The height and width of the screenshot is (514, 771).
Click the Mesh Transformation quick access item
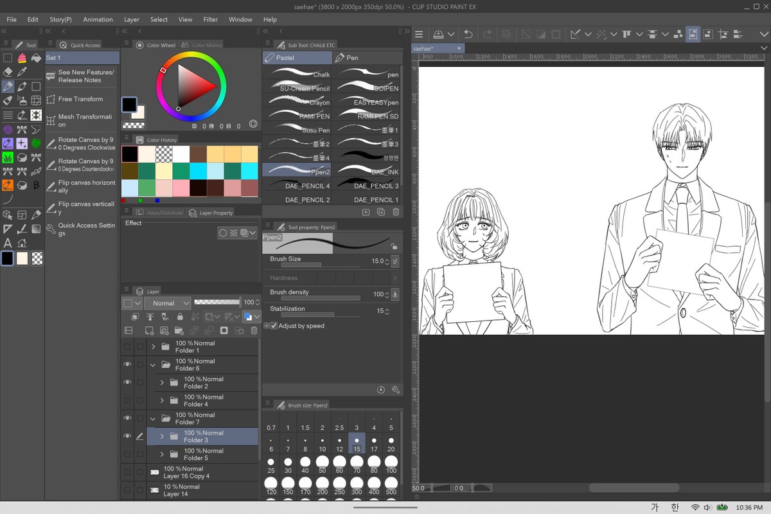(82, 121)
